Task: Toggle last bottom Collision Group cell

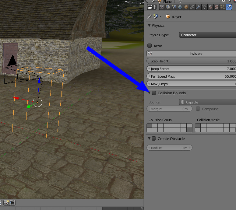Action: (189, 130)
